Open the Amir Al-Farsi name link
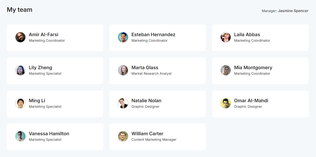 [x=43, y=35]
